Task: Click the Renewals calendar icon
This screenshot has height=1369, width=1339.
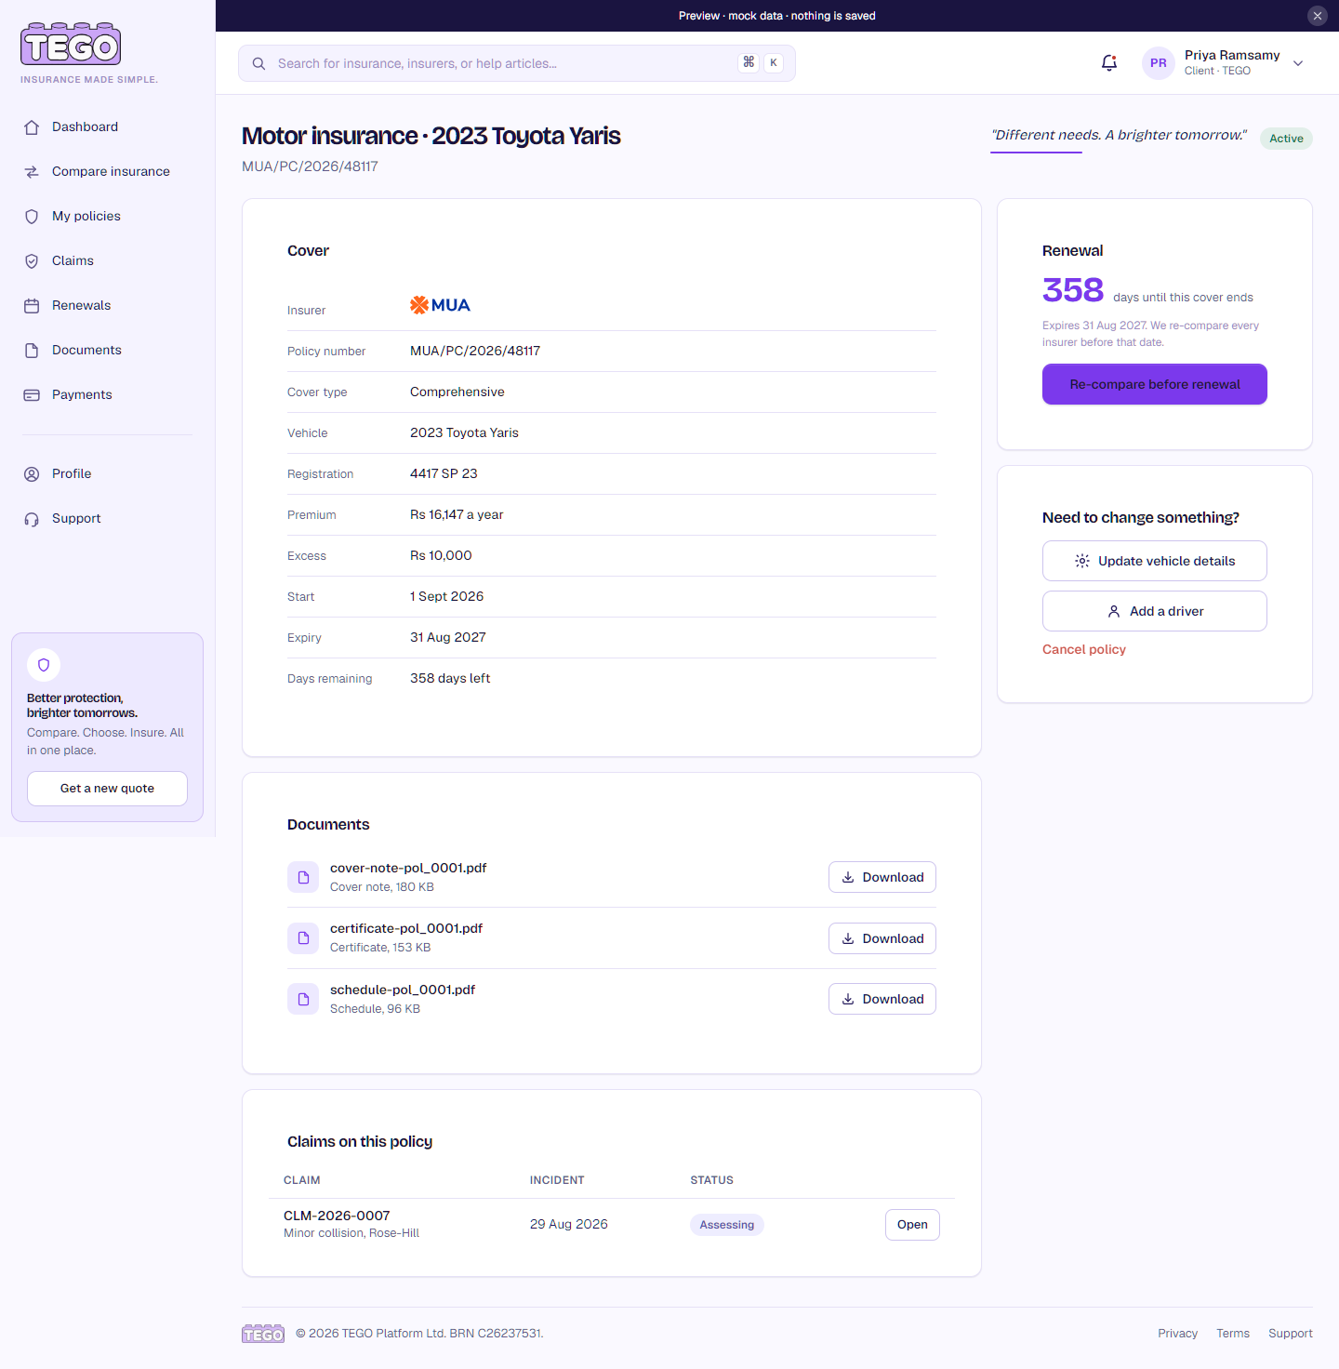Action: [32, 306]
